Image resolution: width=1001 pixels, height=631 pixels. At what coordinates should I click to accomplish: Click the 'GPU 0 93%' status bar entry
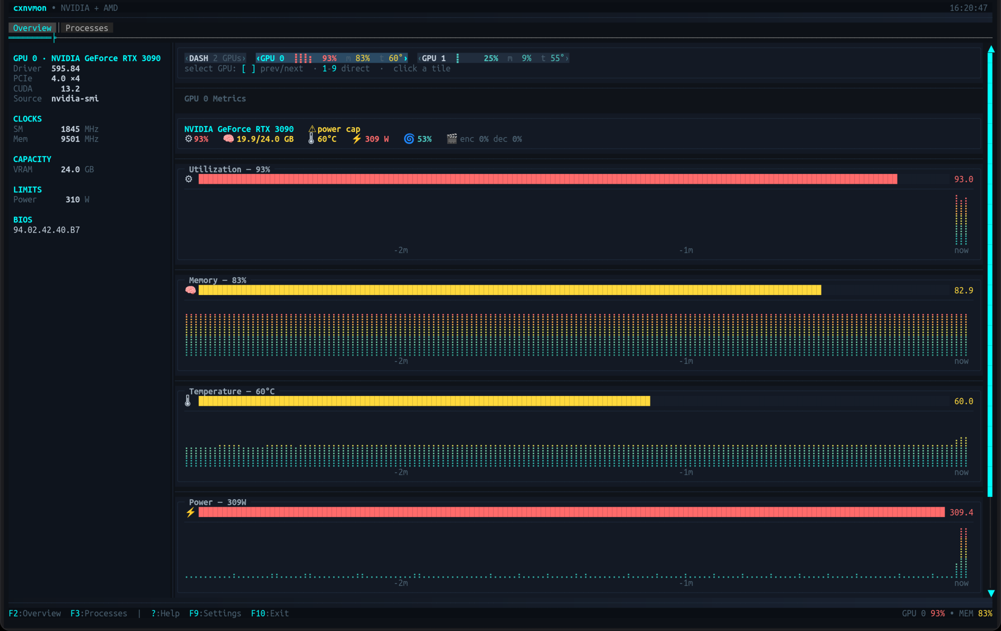tap(923, 613)
